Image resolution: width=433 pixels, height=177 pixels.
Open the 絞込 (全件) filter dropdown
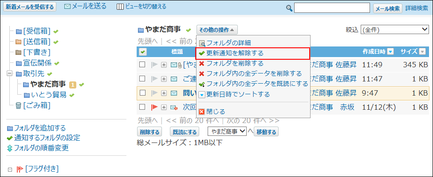coord(394,30)
